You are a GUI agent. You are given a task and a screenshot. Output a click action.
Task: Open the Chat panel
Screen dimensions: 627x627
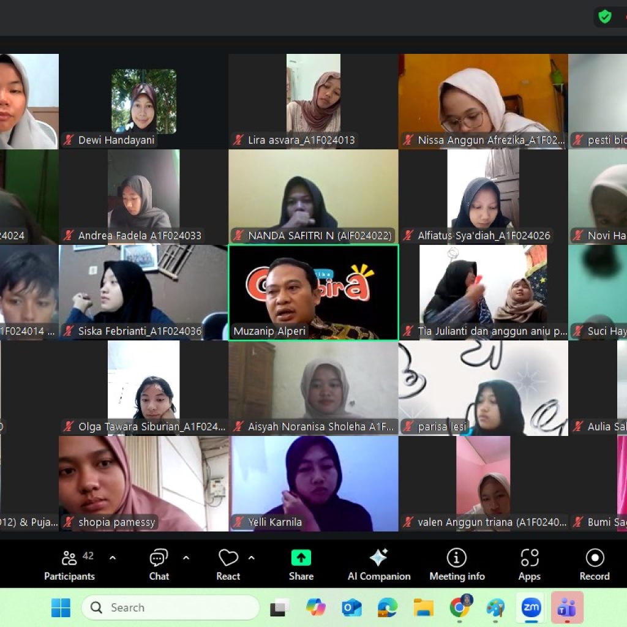click(x=159, y=564)
